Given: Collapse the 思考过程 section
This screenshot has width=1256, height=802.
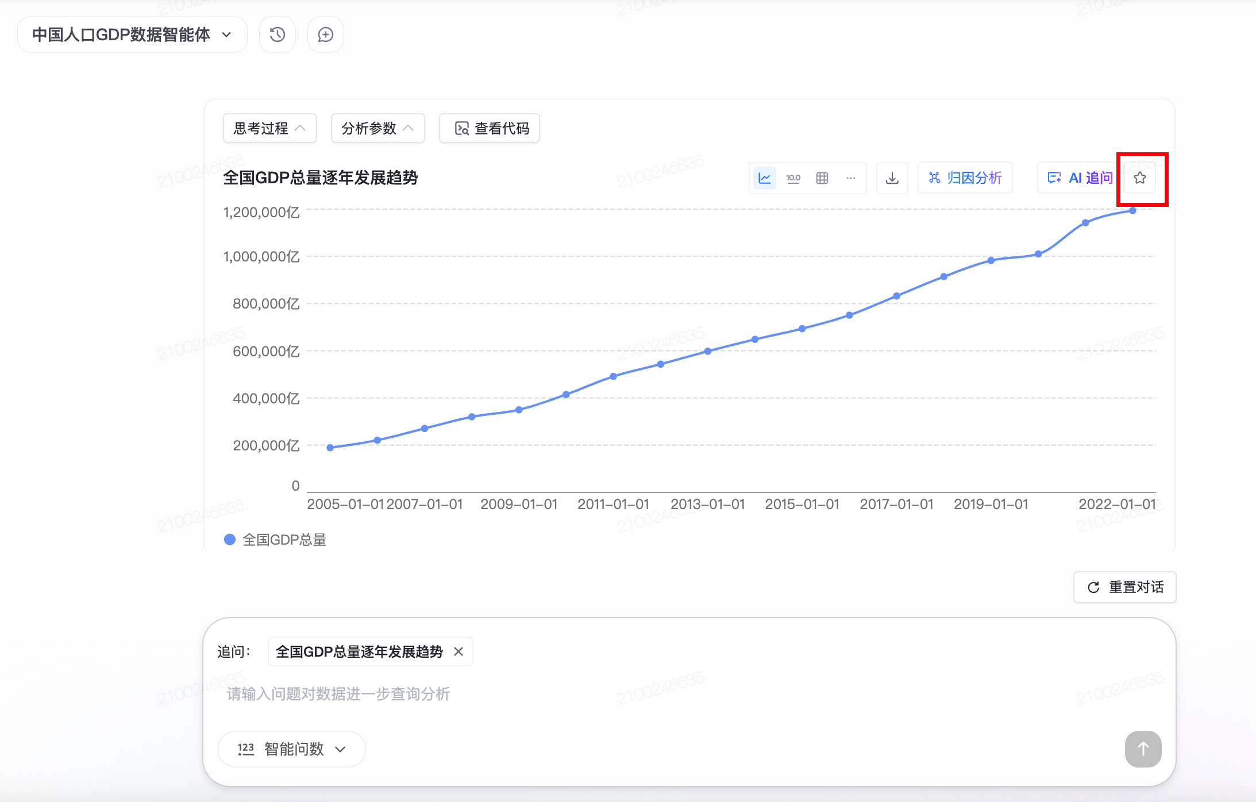Looking at the screenshot, I should [269, 128].
